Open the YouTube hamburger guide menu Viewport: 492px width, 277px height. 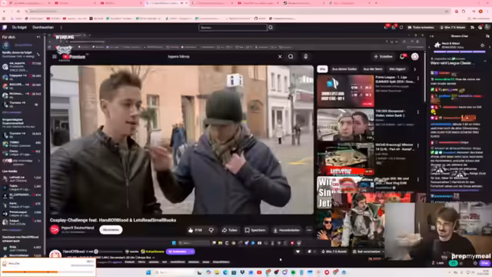pyautogui.click(x=55, y=56)
